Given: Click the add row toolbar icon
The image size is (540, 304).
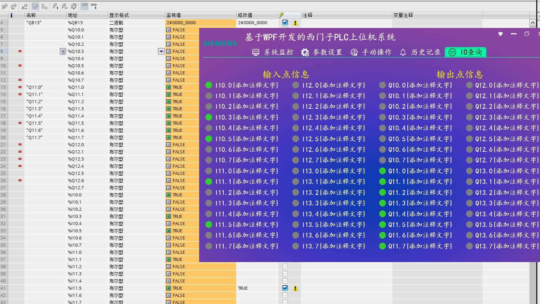Looking at the screenshot, I should coord(14,6).
